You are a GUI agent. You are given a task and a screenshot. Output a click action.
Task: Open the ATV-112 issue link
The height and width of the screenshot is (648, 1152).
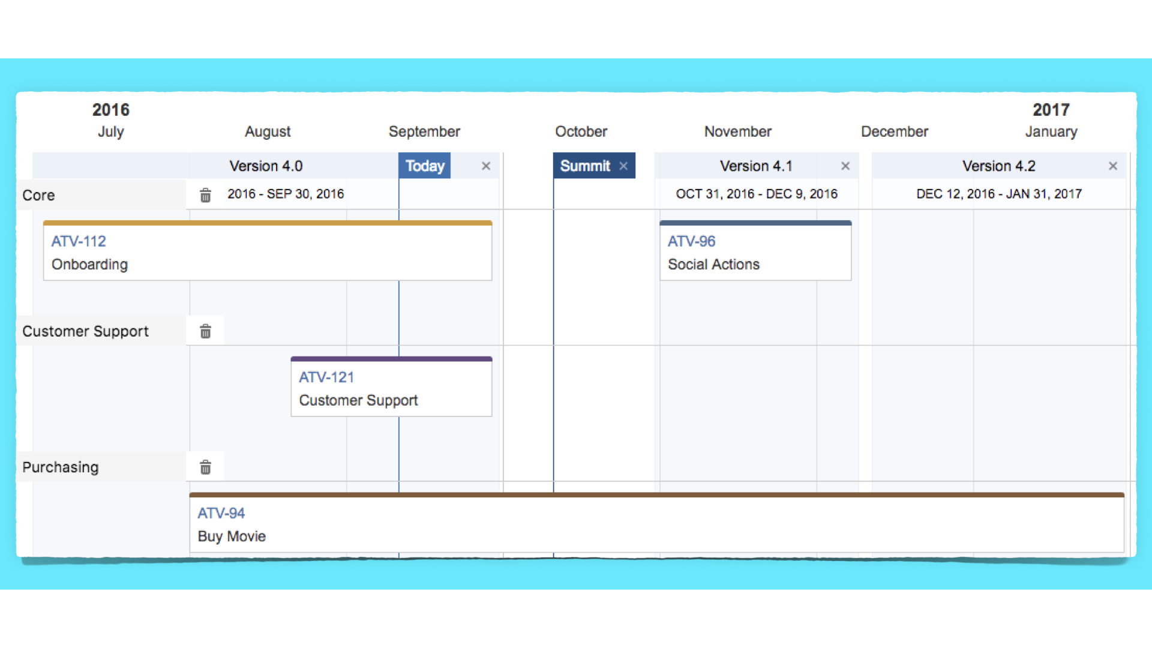pos(79,241)
